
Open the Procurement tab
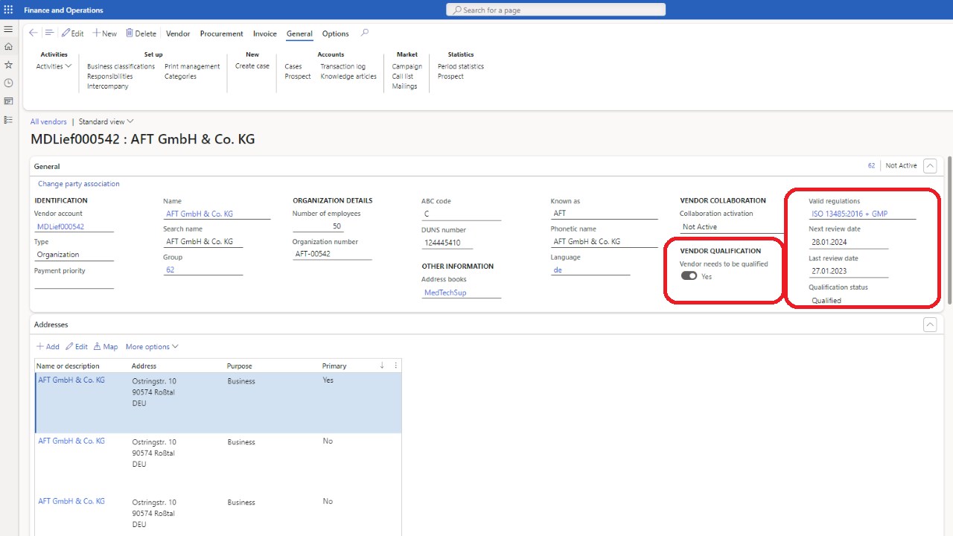222,33
